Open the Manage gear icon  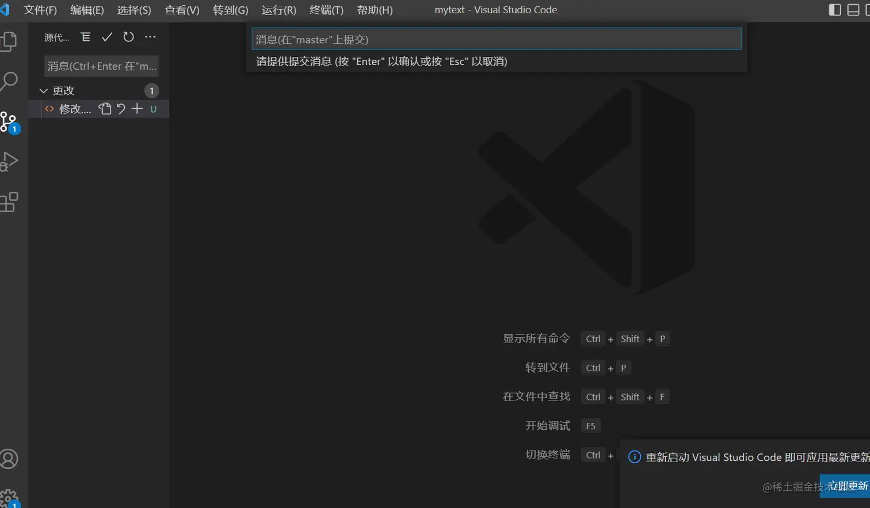pos(9,498)
